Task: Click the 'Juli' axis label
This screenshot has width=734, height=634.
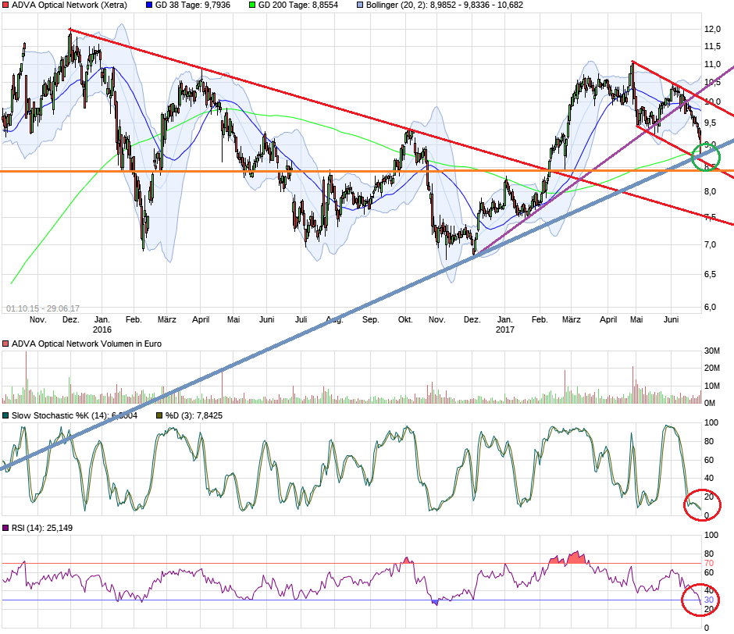Action: 301,319
